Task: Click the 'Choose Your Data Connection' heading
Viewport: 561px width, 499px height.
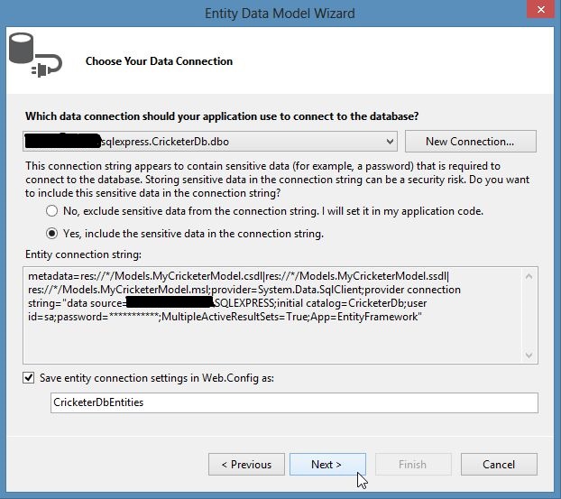Action: [x=159, y=61]
